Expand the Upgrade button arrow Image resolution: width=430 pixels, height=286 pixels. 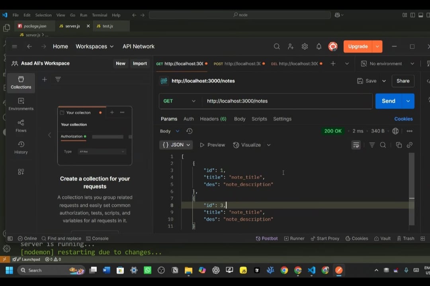pyautogui.click(x=377, y=47)
